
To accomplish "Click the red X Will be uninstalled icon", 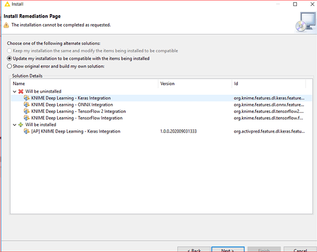I will pos(21,92).
